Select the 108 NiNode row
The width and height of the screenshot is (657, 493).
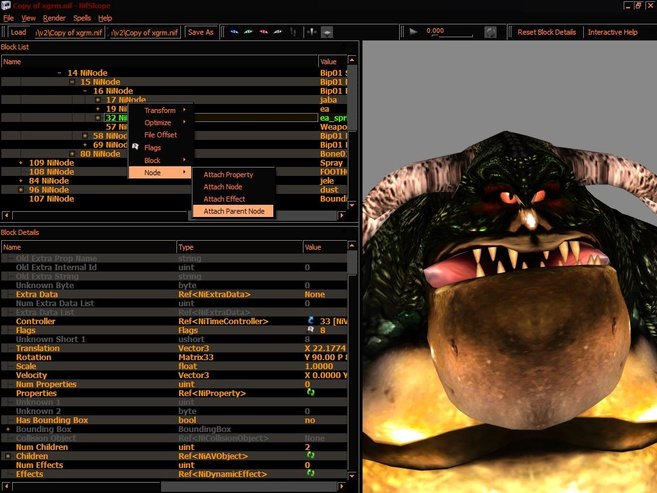click(174, 171)
